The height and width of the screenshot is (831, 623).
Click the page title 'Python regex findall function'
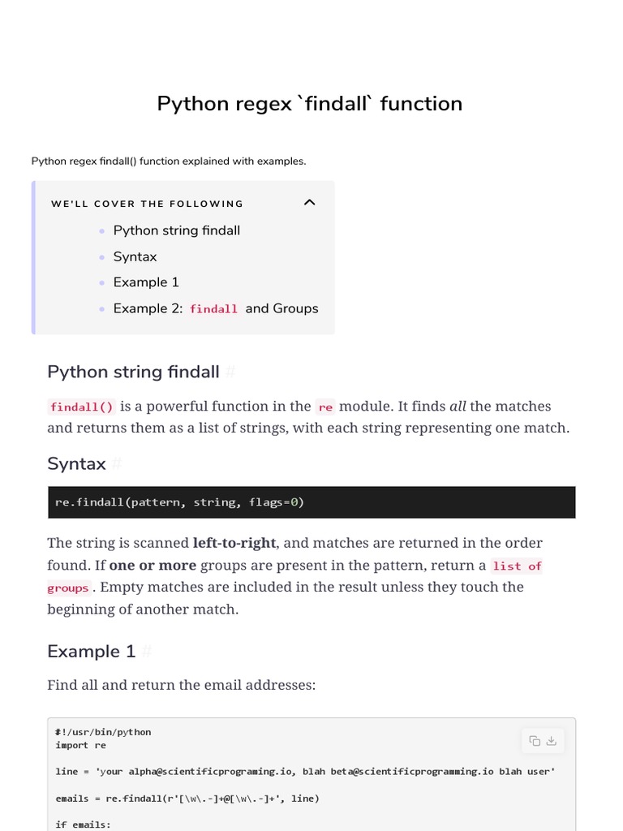[x=310, y=104]
